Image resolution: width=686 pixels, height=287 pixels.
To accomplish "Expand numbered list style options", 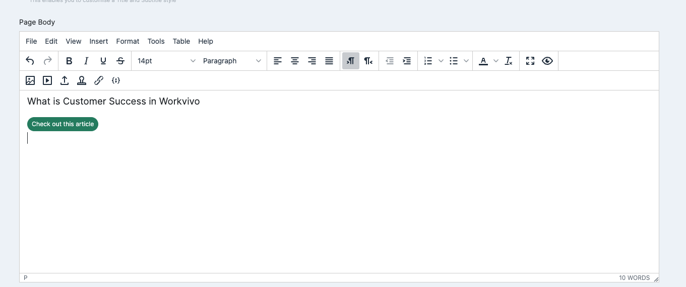I will click(x=441, y=61).
